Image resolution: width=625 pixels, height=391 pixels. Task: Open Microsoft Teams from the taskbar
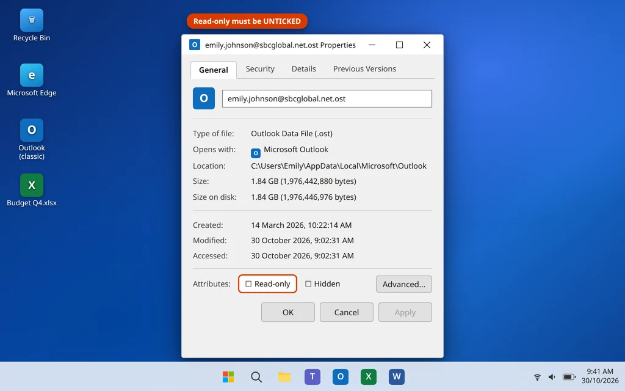pos(312,376)
